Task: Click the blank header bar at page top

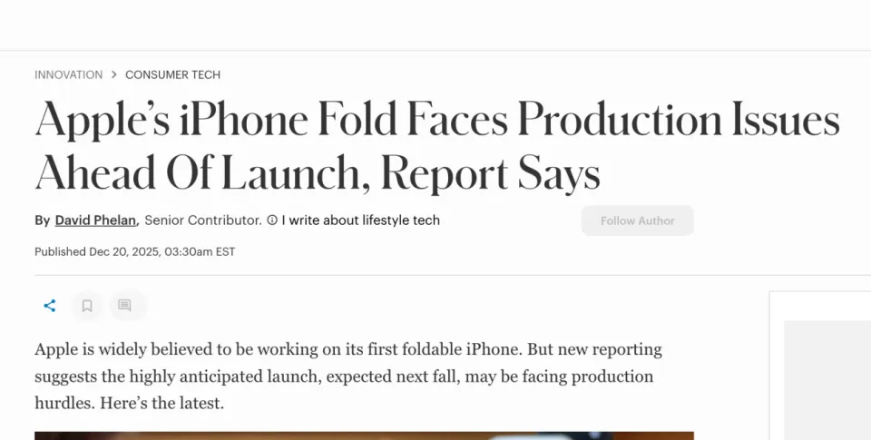Action: point(435,24)
